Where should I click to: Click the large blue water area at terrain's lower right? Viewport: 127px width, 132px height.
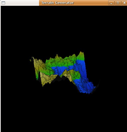85,86
